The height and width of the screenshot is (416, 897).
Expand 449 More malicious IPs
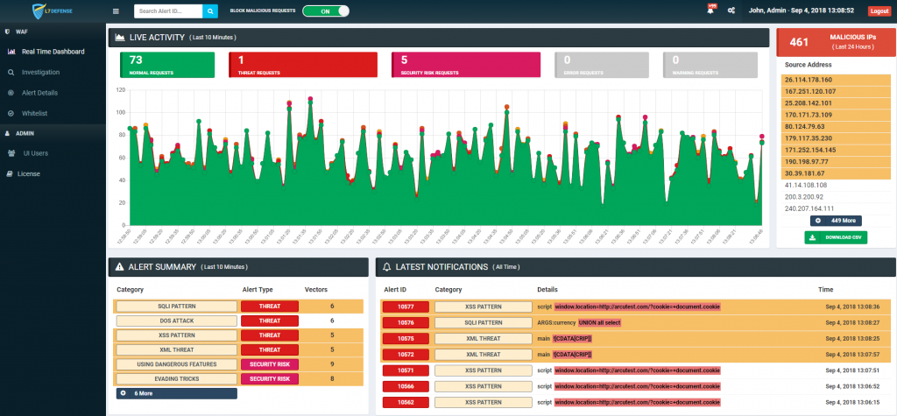click(x=836, y=221)
